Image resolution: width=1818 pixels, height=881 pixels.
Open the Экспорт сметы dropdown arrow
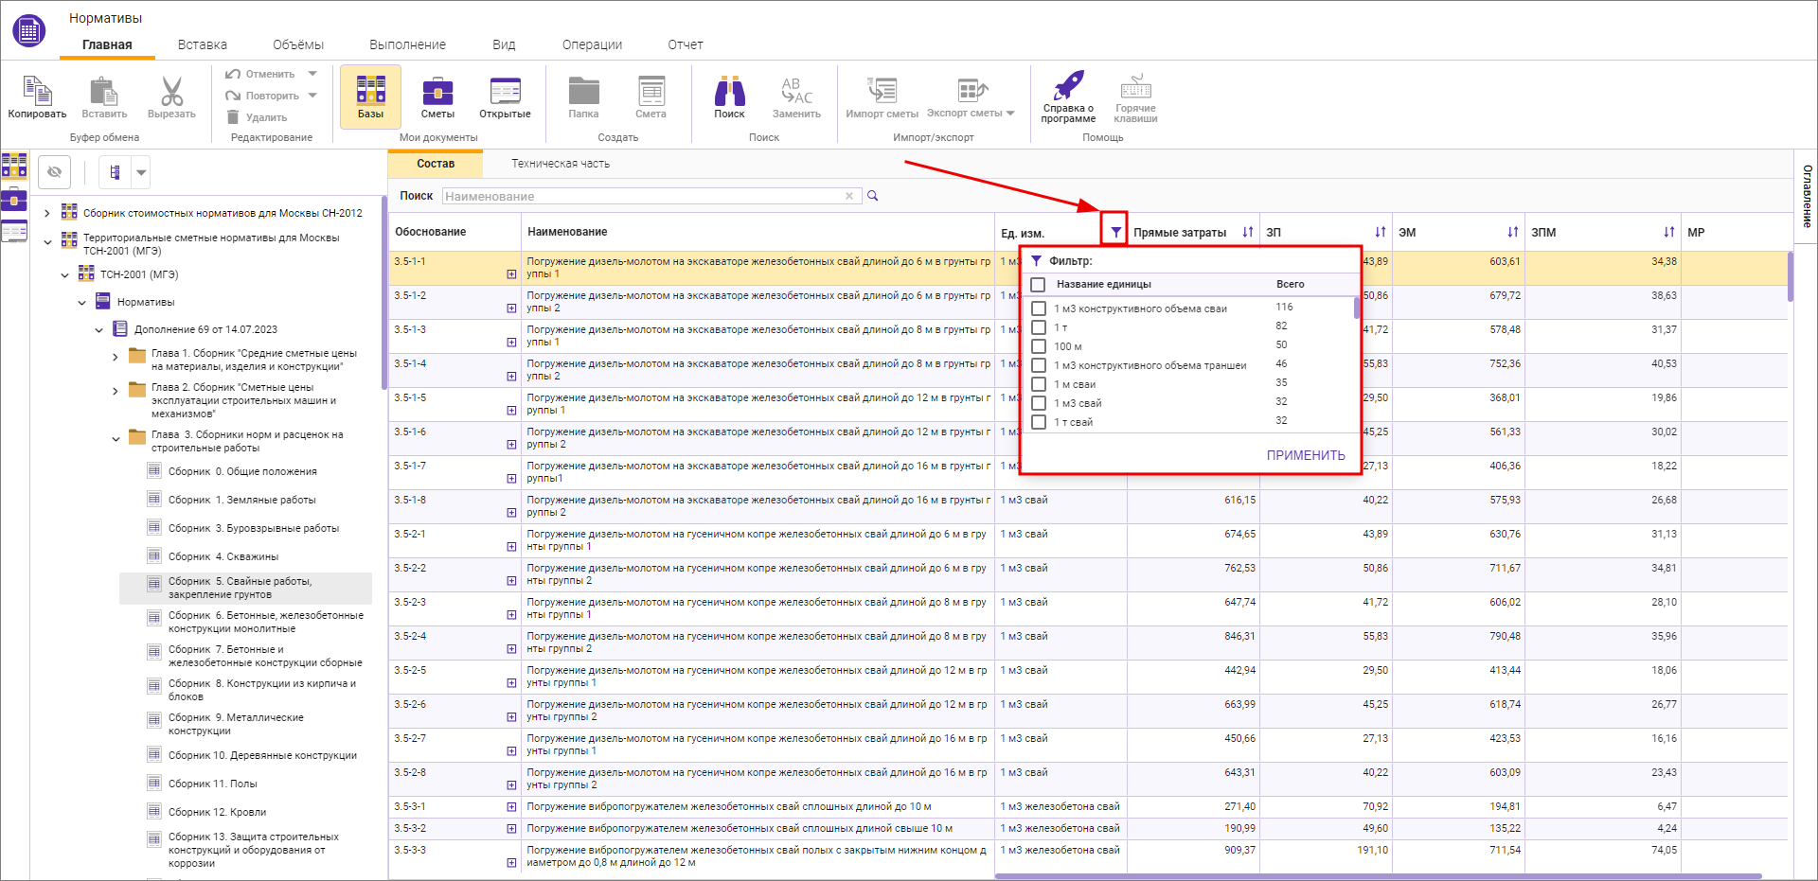(1010, 114)
